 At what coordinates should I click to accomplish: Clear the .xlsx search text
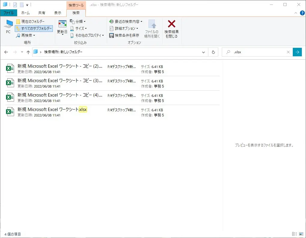288,52
